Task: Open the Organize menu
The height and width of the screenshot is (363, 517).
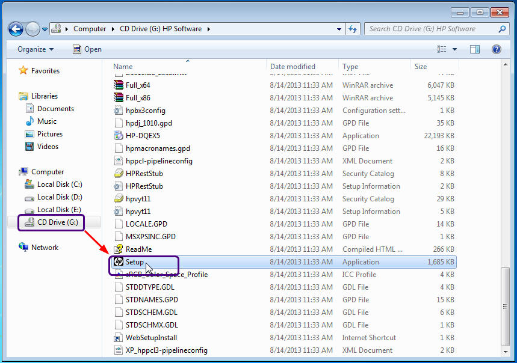Action: [x=36, y=49]
